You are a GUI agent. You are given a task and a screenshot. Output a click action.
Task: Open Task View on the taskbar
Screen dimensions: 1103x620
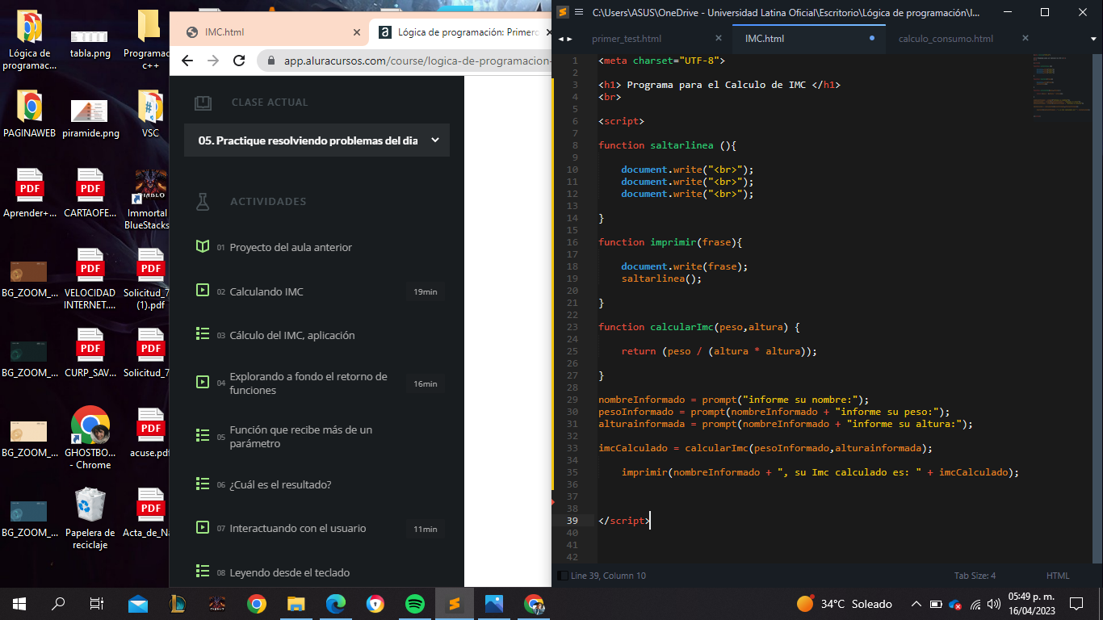(x=97, y=604)
